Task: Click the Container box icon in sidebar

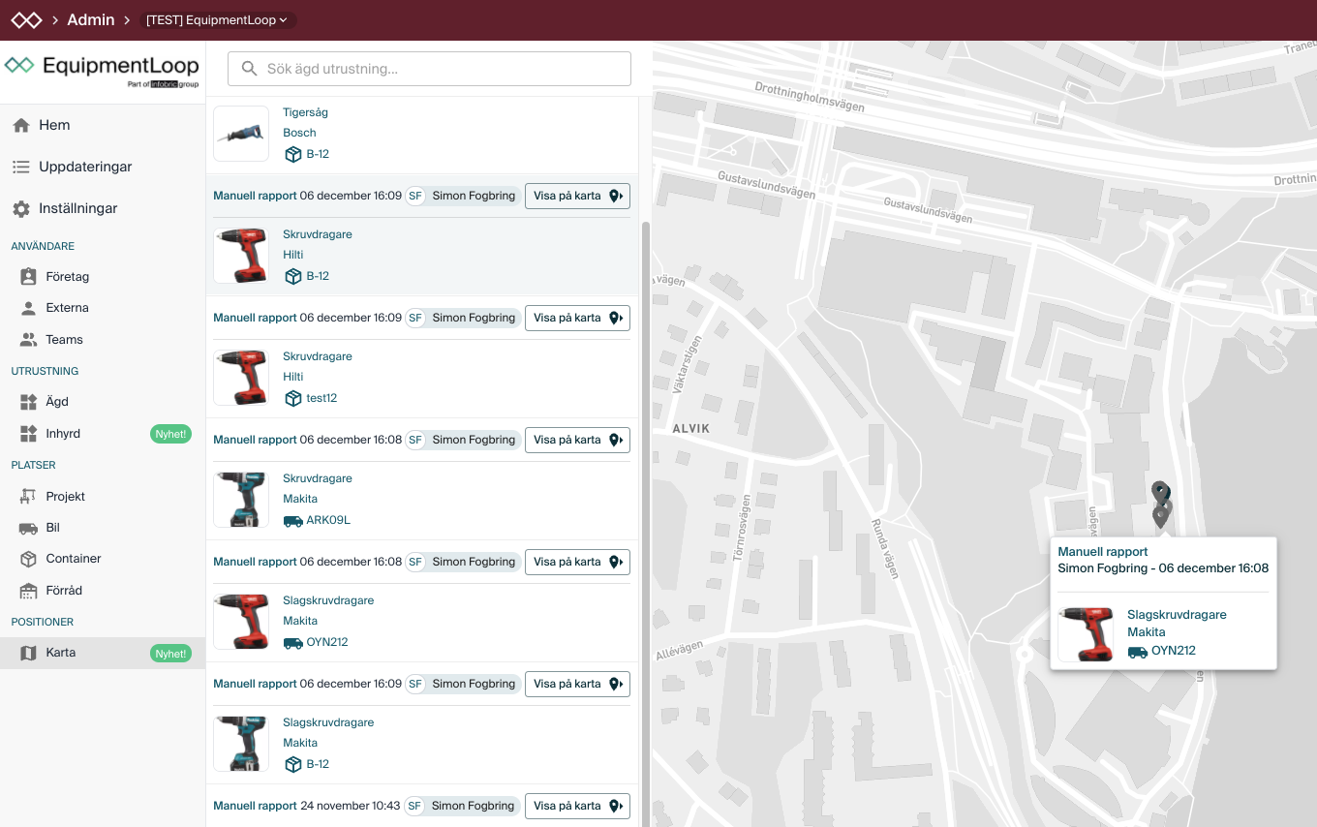Action: [28, 559]
